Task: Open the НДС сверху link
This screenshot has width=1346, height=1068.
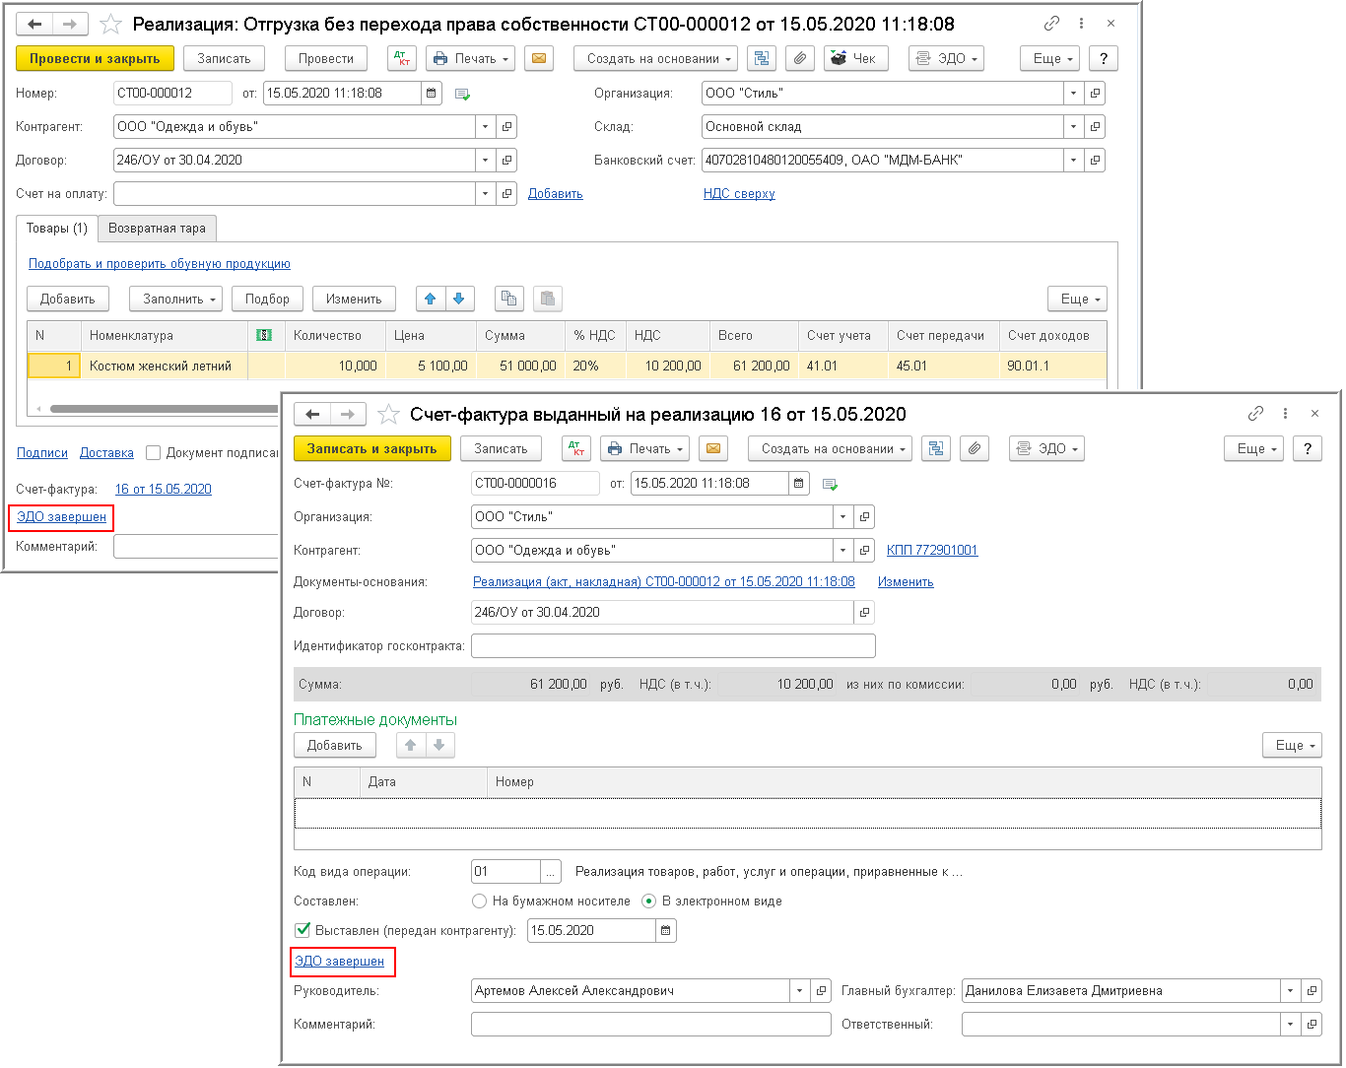Action: point(739,194)
